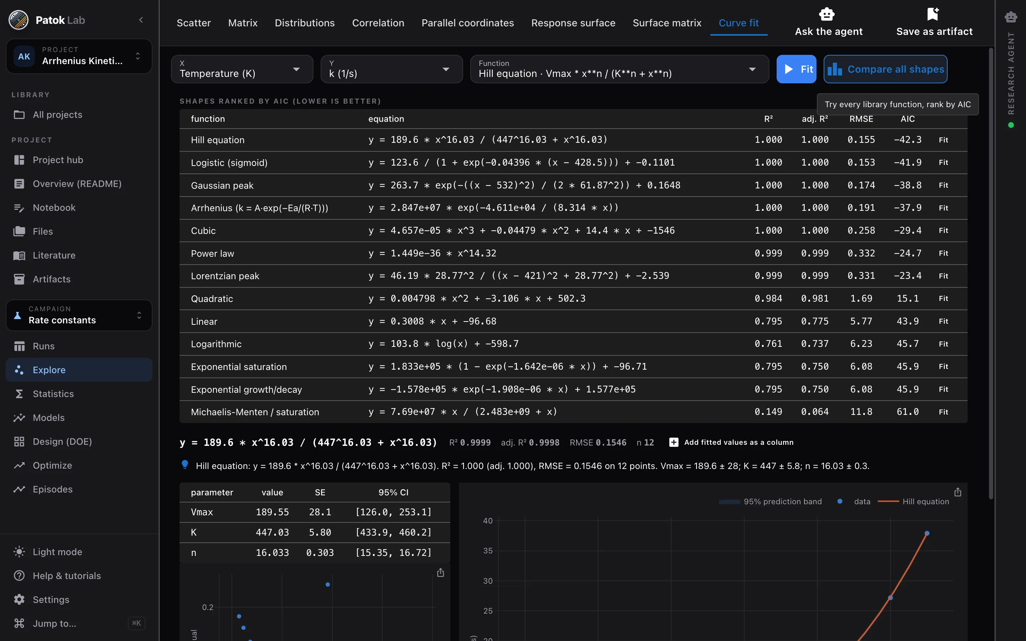
Task: Open the Artifacts icon
Action: click(19, 279)
